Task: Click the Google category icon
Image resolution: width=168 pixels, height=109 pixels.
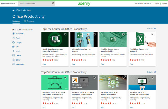Action: [x=13, y=42]
